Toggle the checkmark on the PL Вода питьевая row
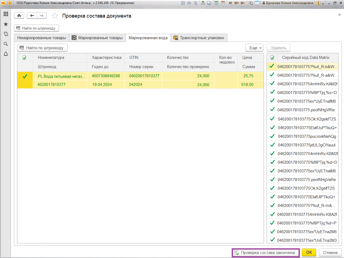 click(25, 76)
